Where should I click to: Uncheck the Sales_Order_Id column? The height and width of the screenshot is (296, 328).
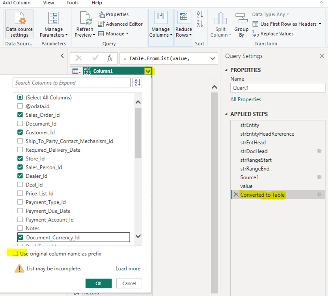(20, 115)
